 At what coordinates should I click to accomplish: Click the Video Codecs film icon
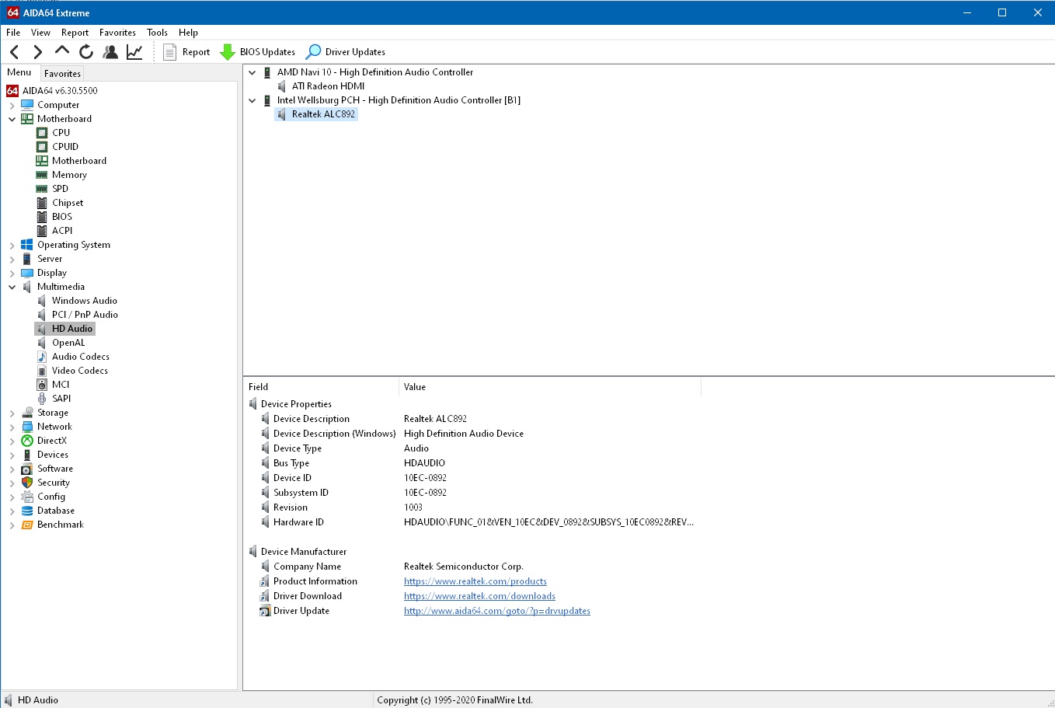42,371
